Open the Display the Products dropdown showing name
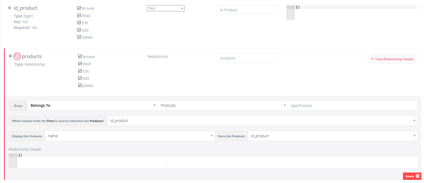This screenshot has height=183, width=424. [130, 136]
